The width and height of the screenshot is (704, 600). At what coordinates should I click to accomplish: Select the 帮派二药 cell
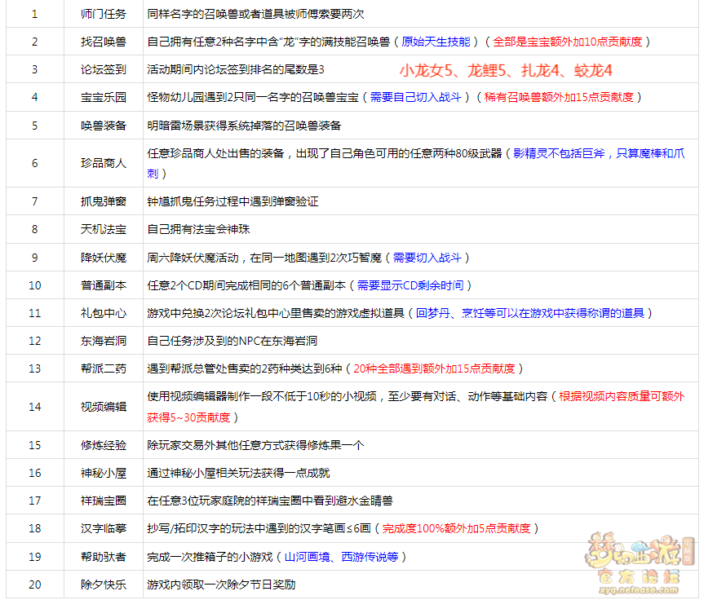[x=104, y=368]
